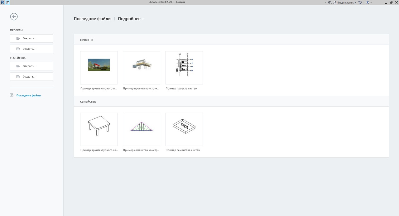The image size is (399, 216).
Task: Click the small left arrow before binoculars
Action: 326,2
